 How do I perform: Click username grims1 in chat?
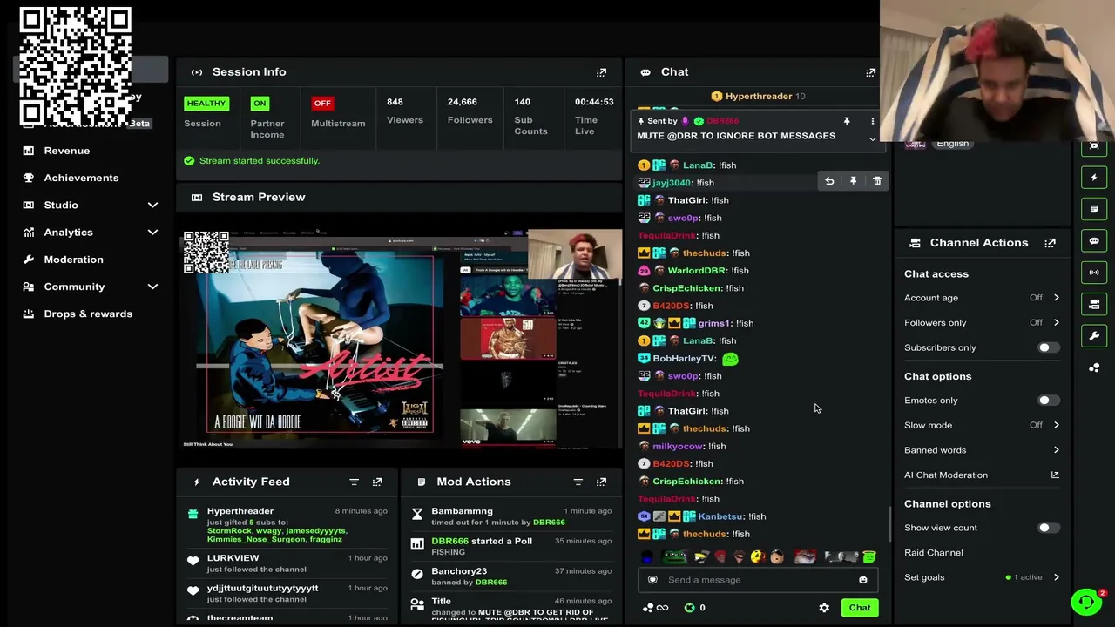[714, 323]
